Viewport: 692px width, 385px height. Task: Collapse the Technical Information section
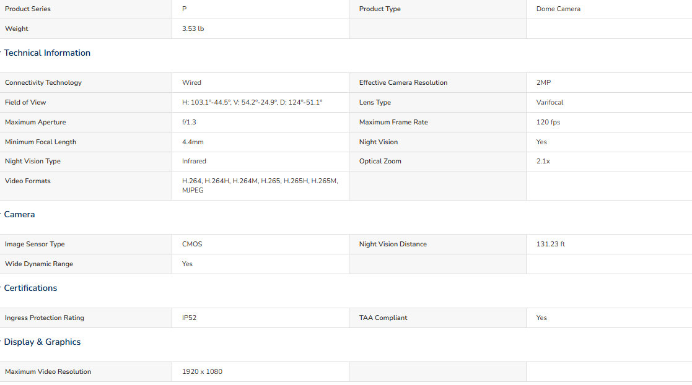(47, 53)
